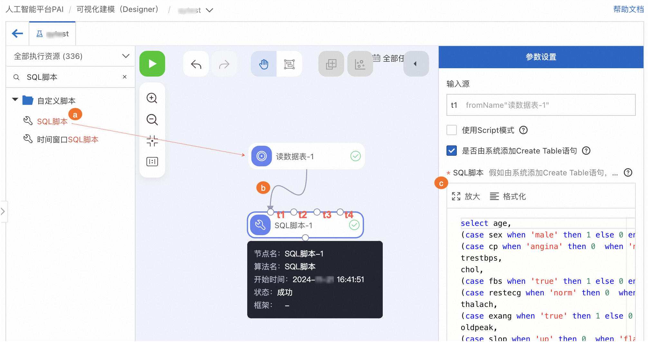Viewport: 648px width, 342px height.
Task: Click the output port below SQL脚本-1
Action: 305,238
